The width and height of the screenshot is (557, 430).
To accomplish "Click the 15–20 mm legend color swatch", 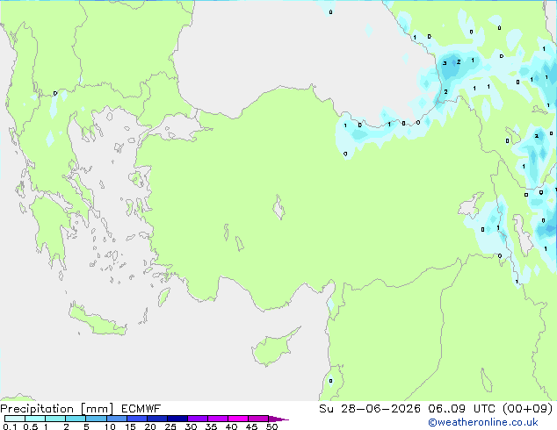I will click(136, 419).
